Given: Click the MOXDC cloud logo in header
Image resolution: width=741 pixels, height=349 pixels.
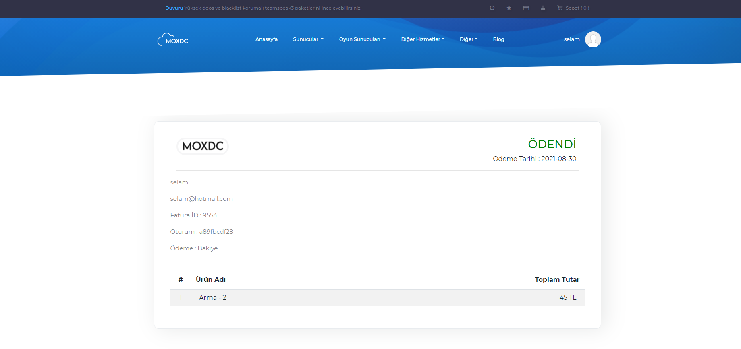Looking at the screenshot, I should (x=173, y=40).
